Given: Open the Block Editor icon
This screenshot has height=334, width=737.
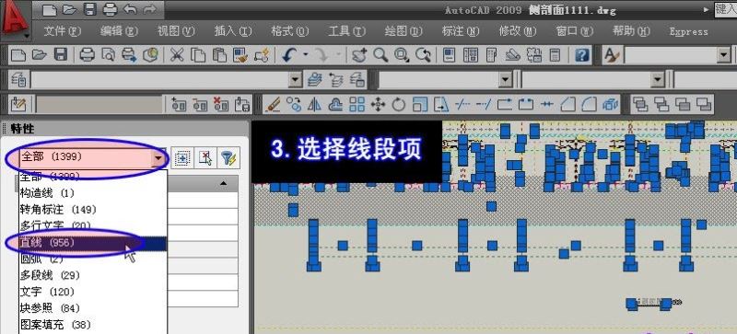Looking at the screenshot, I should [x=262, y=55].
